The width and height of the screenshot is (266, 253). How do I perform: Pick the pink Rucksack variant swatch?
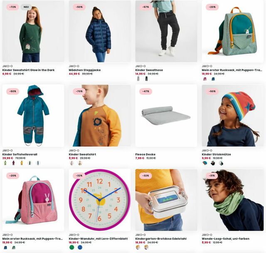205,79
